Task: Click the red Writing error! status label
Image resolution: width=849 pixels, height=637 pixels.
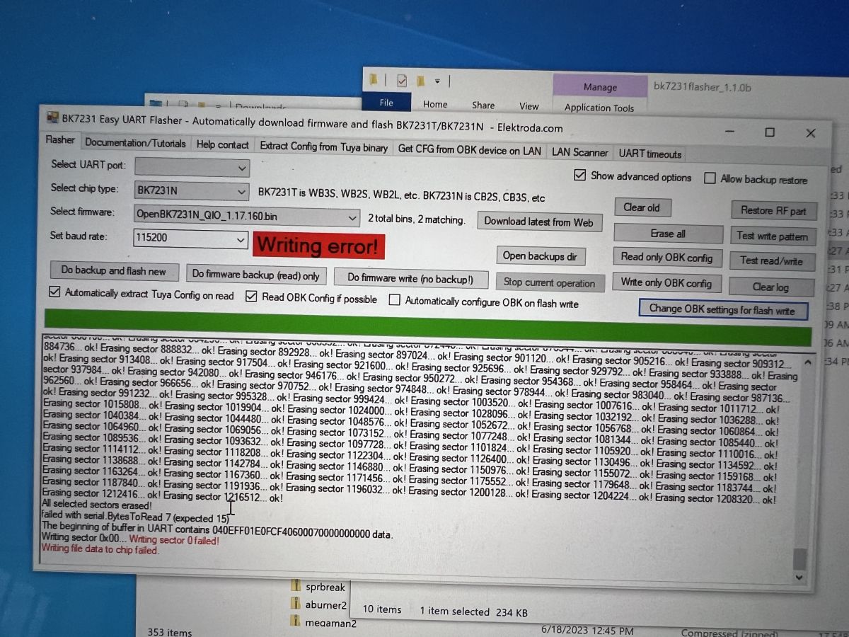Action: pos(318,246)
